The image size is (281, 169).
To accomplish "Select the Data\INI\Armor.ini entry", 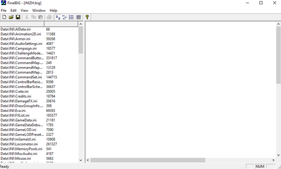I will (15, 39).
